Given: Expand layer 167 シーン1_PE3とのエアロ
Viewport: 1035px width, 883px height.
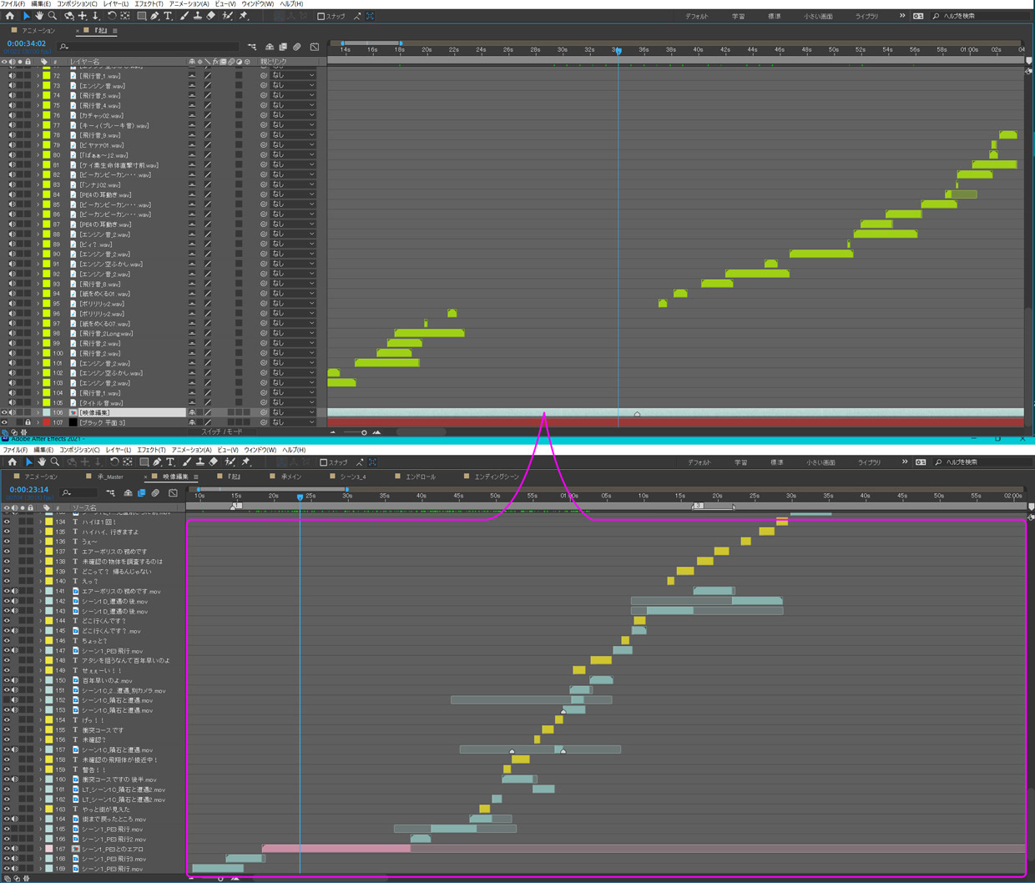Looking at the screenshot, I should pos(40,849).
